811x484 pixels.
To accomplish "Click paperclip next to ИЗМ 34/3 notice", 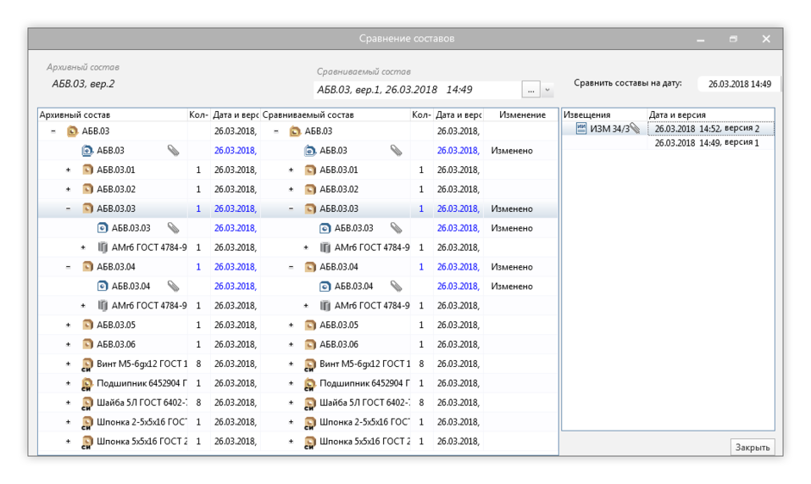I will tap(634, 129).
